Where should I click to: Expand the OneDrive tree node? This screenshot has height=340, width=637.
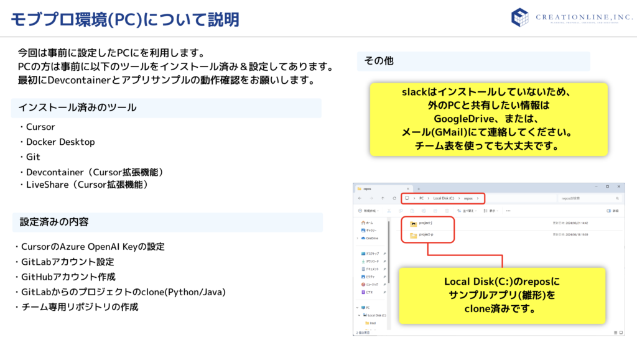point(358,238)
